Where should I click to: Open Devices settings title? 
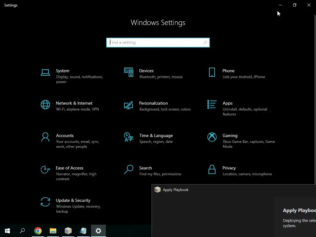pyautogui.click(x=146, y=71)
